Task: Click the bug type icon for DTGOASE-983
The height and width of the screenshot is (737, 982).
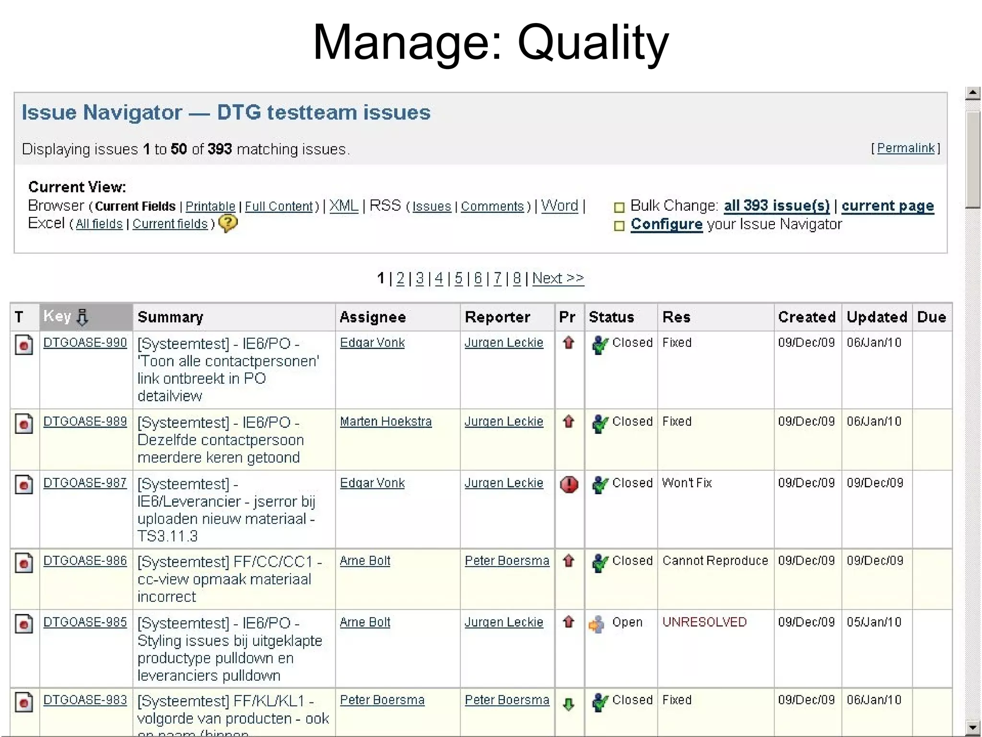Action: coord(24,702)
